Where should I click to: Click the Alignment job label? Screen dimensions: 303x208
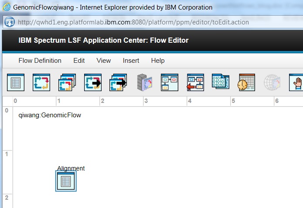click(x=71, y=168)
